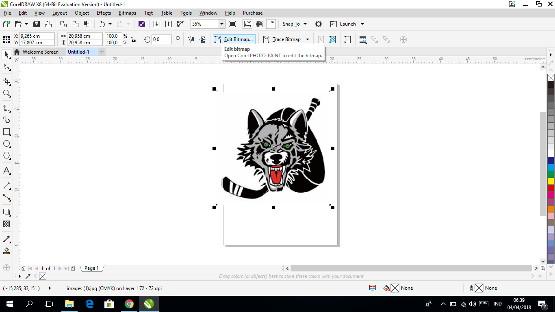Choose the Color Eyedropper tool
This screenshot has width=555, height=312.
point(6,239)
